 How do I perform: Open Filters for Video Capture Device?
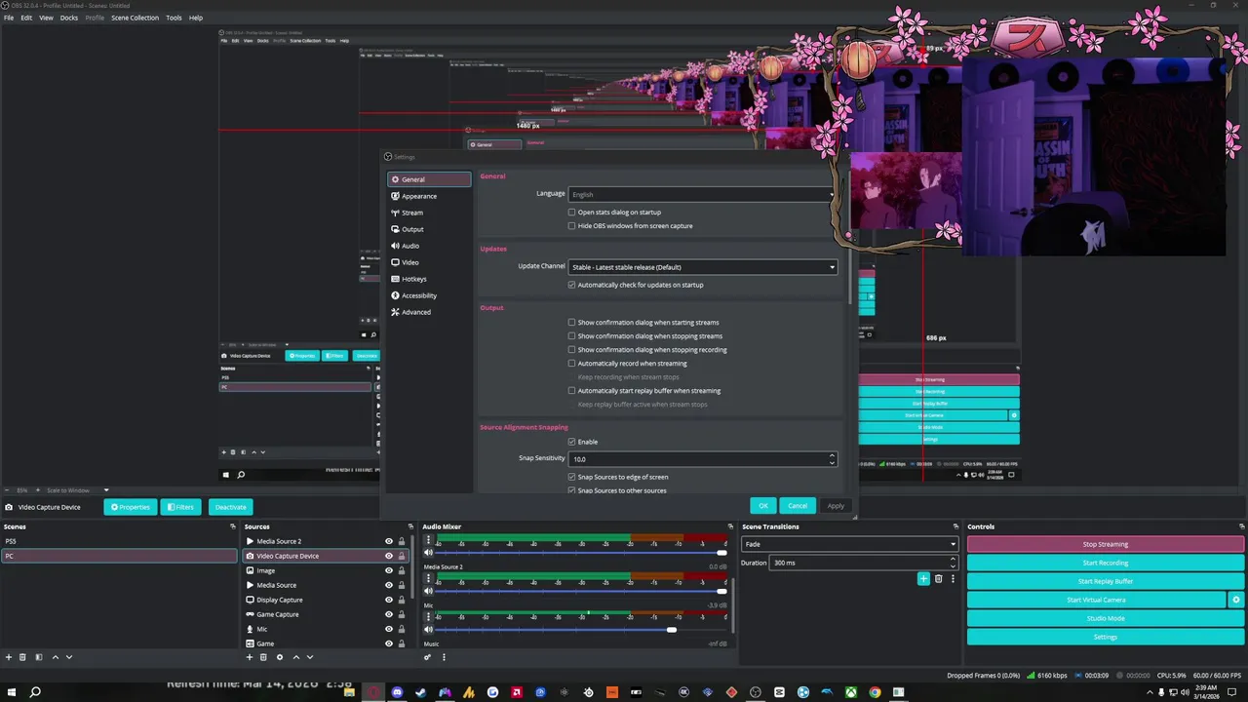(180, 507)
